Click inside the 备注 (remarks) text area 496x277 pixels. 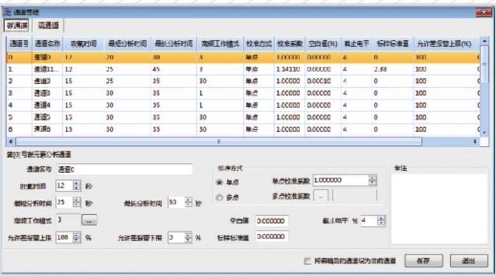[439, 209]
